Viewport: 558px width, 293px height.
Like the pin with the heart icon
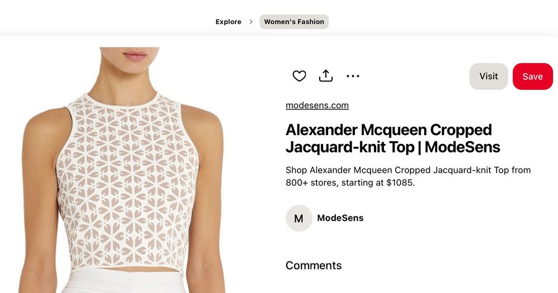tap(300, 76)
